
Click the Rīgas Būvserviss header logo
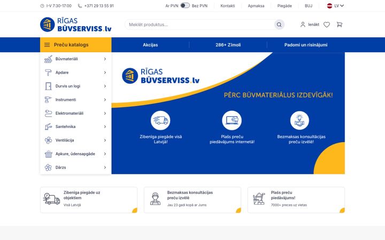[x=75, y=25]
